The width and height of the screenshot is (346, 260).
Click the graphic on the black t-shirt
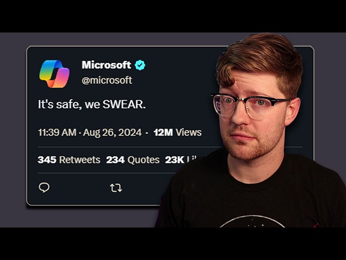(x=252, y=222)
